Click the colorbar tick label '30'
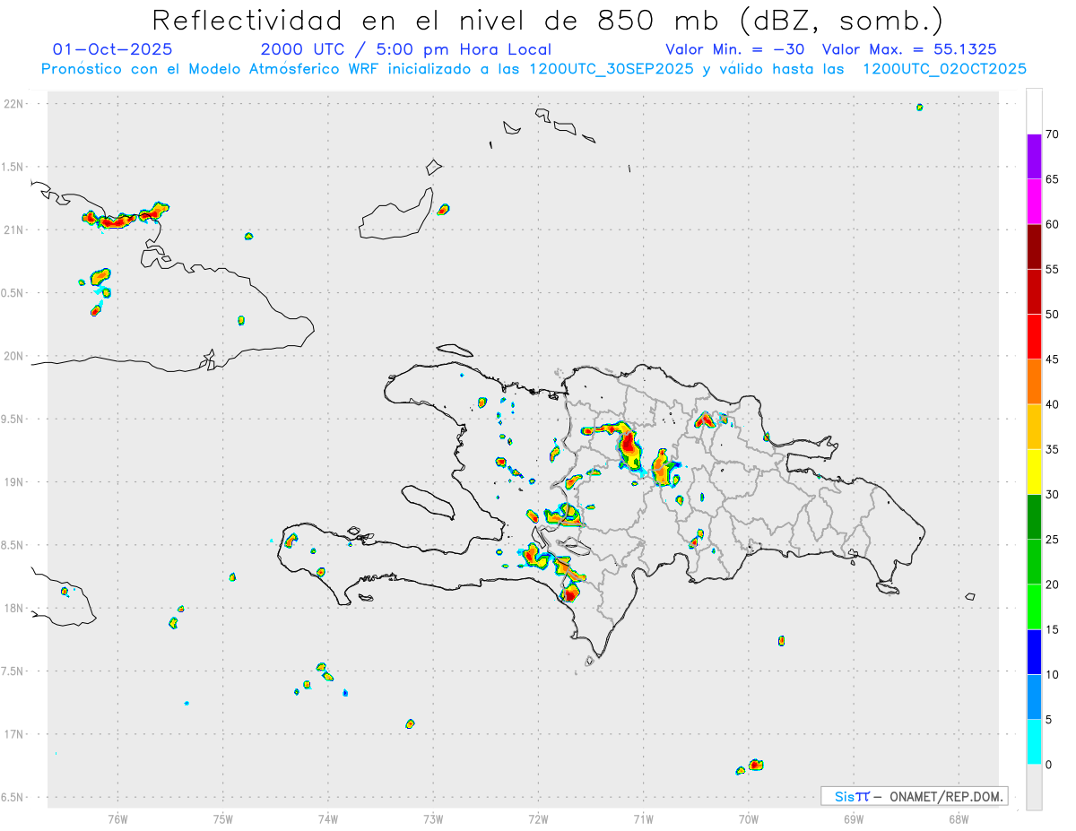This screenshot has width=1076, height=831. pos(1053,495)
